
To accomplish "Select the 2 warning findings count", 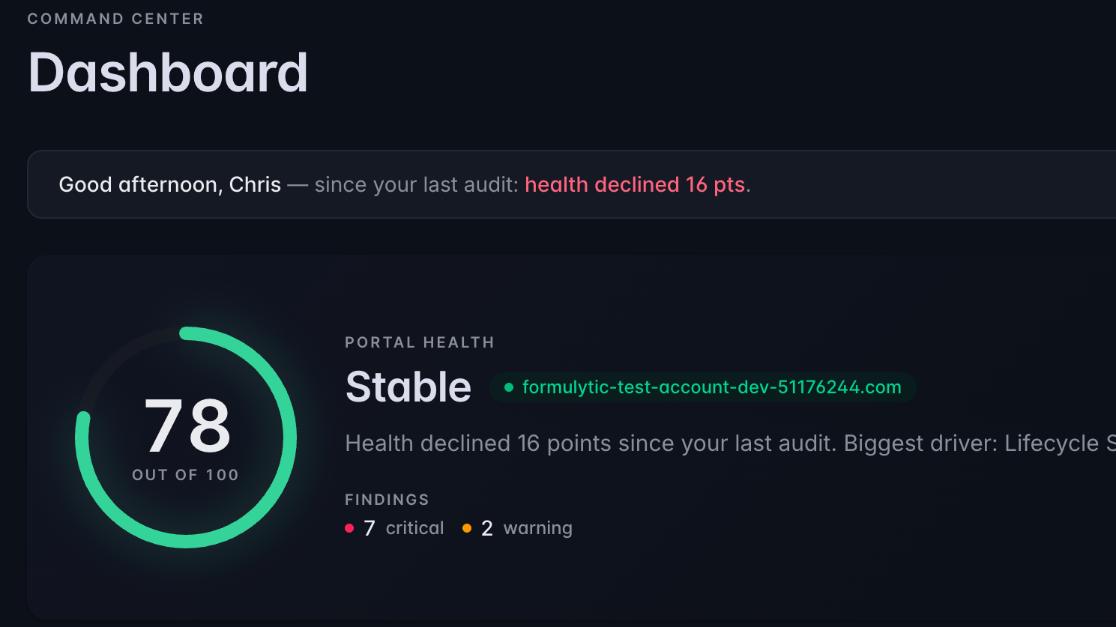I will tap(487, 528).
